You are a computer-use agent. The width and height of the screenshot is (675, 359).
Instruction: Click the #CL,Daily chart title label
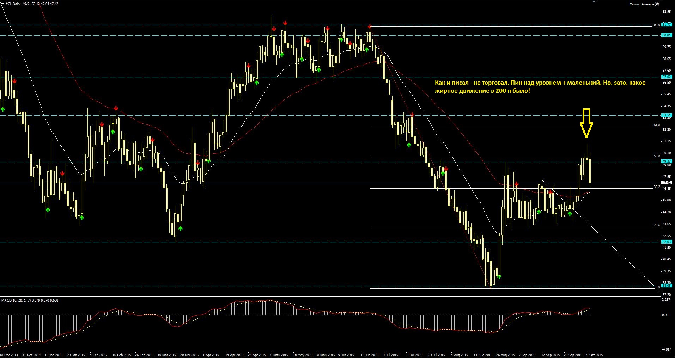[x=13, y=4]
